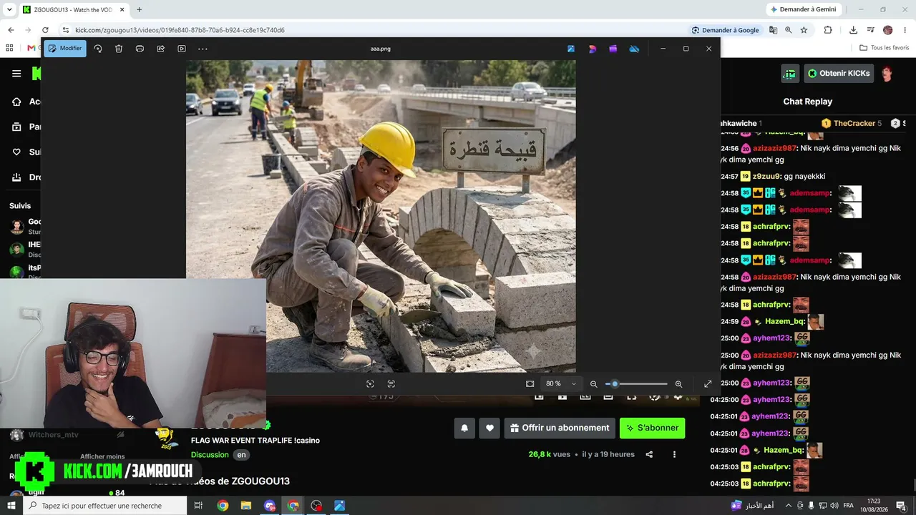The height and width of the screenshot is (515, 916).
Task: Open the Modifier edit button in Photos
Action: click(x=65, y=49)
